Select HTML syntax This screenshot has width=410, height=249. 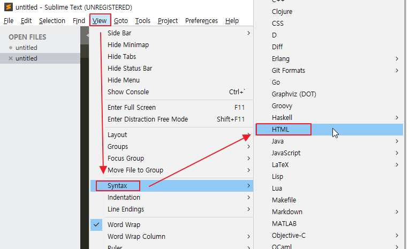click(329, 129)
